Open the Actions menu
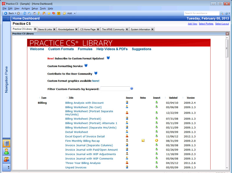Image resolution: width=232 pixels, height=173 pixels. (26, 9)
